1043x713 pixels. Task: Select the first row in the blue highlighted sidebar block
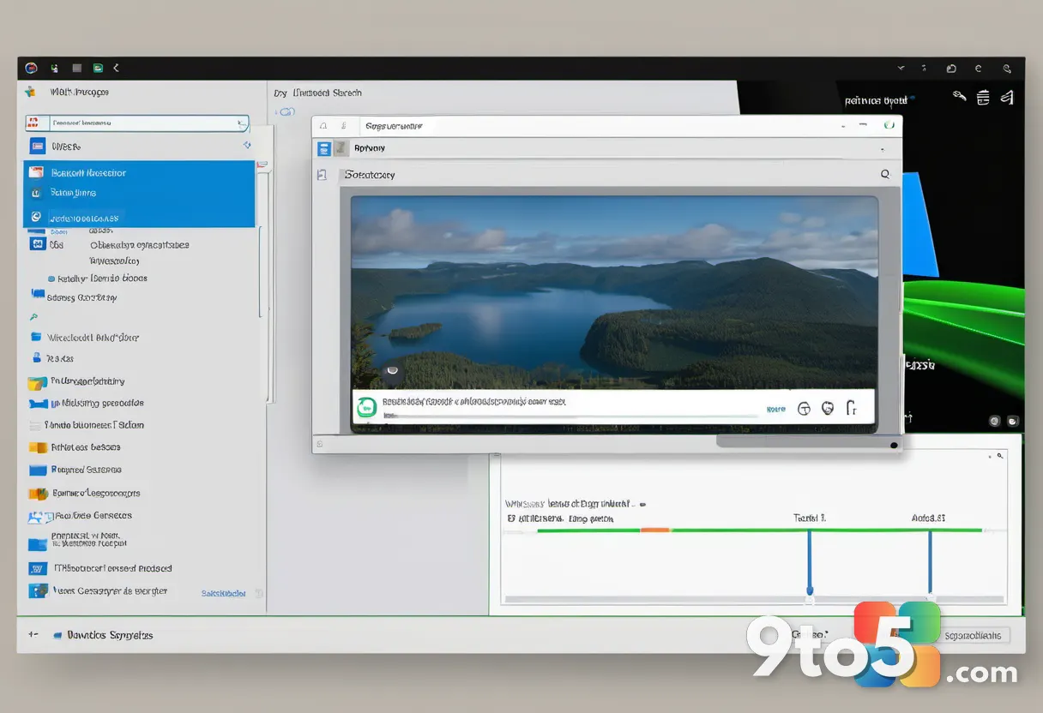[x=139, y=172]
